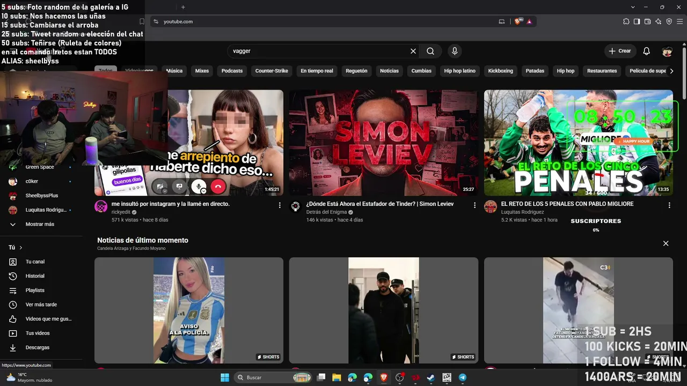Screen dimensions: 687x386
Task: Clear the search box with the X icon
Action: [x=413, y=51]
